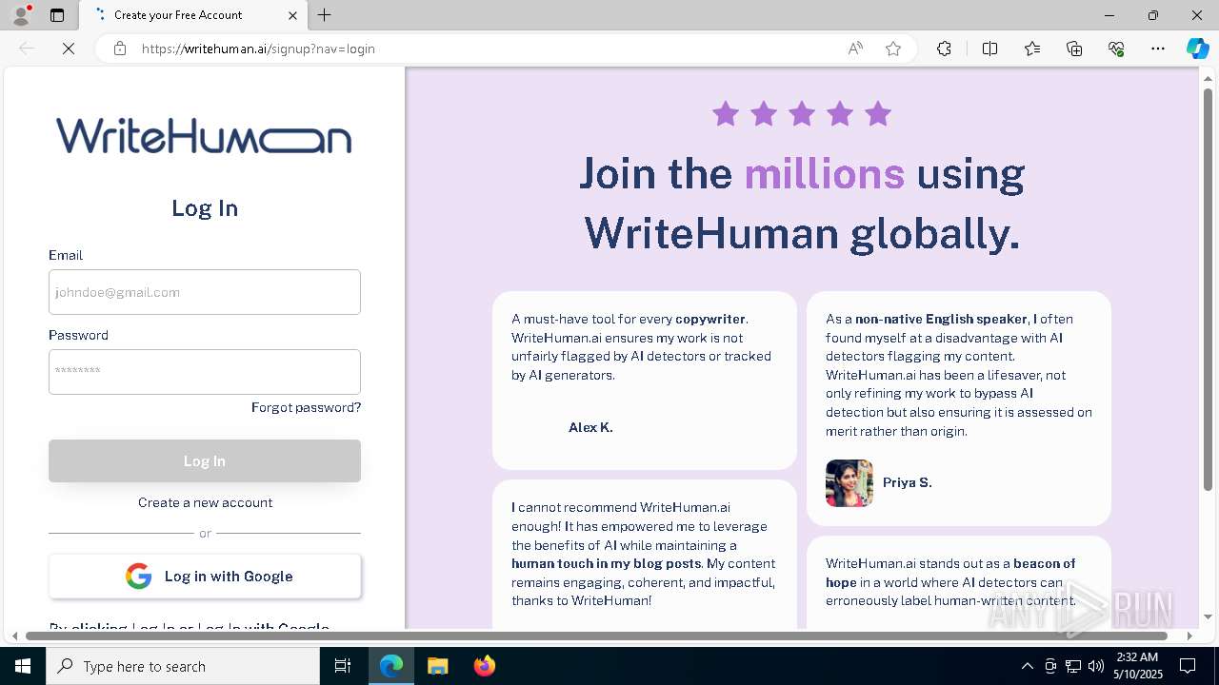Open the network tray icon
This screenshot has height=685, width=1219.
point(1073,666)
